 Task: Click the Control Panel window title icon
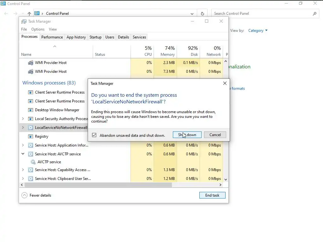pyautogui.click(x=3, y=3)
